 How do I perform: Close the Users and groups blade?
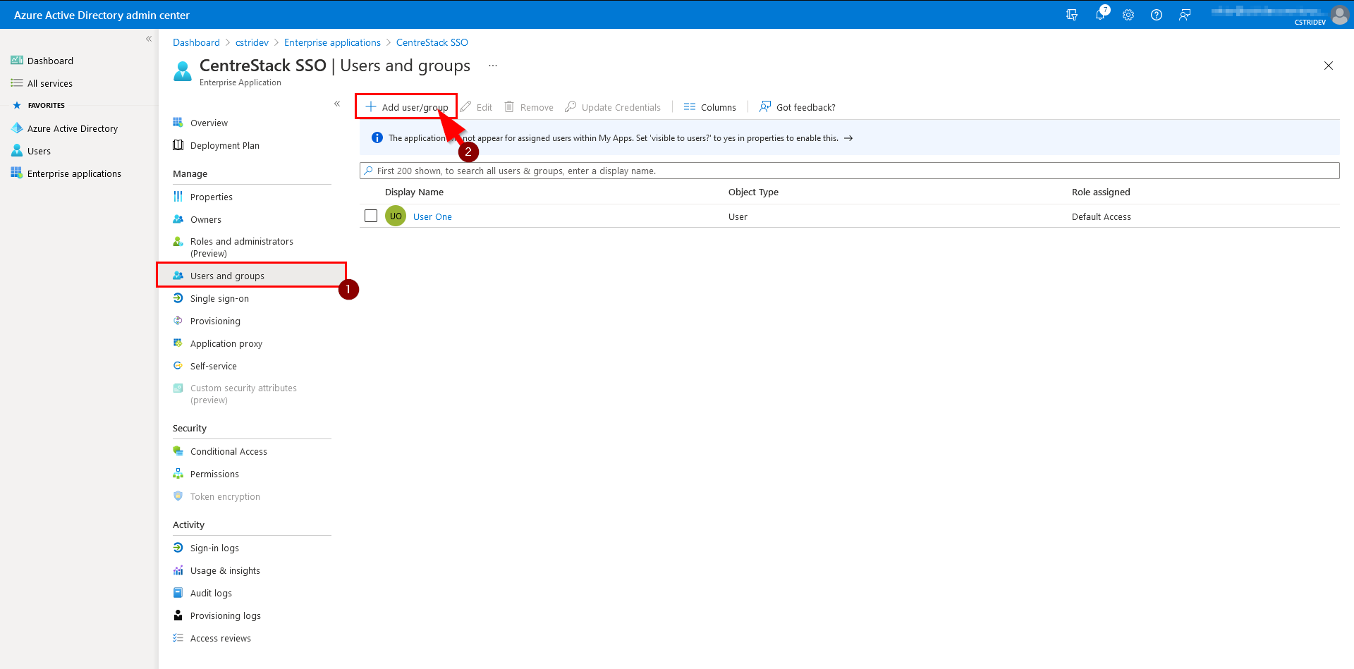coord(1329,66)
